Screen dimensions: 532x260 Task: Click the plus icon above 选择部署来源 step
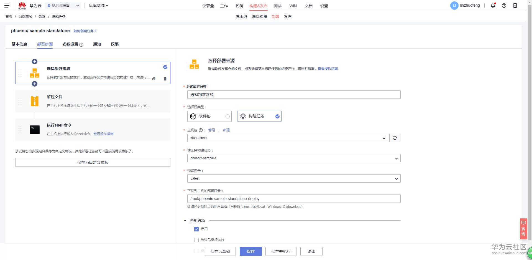coord(35,62)
